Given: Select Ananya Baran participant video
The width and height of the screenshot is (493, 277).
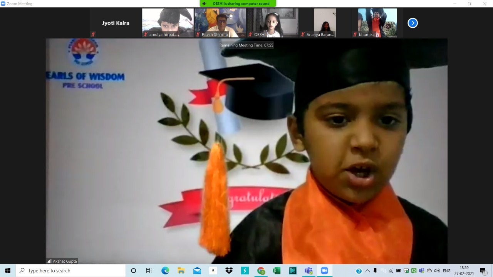Looking at the screenshot, I should click(325, 23).
